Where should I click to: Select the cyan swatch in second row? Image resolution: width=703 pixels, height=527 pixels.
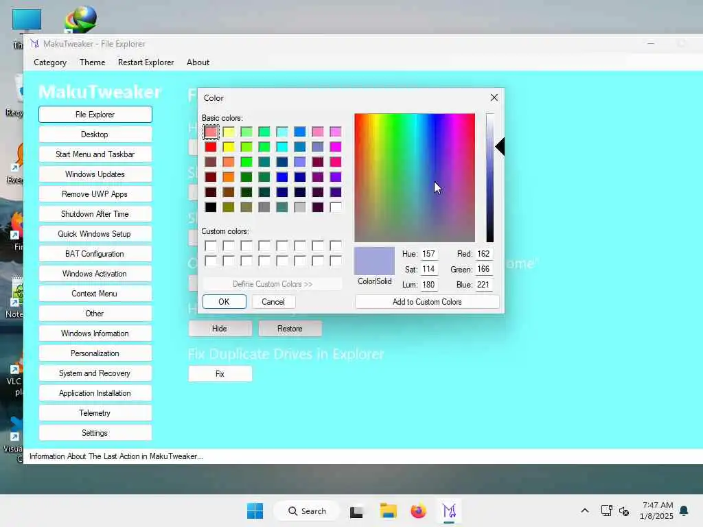(282, 147)
